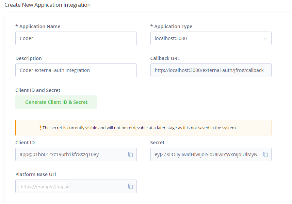The image size is (292, 204).
Task: Copy the Platform Base Url with its icon
Action: [x=130, y=186]
